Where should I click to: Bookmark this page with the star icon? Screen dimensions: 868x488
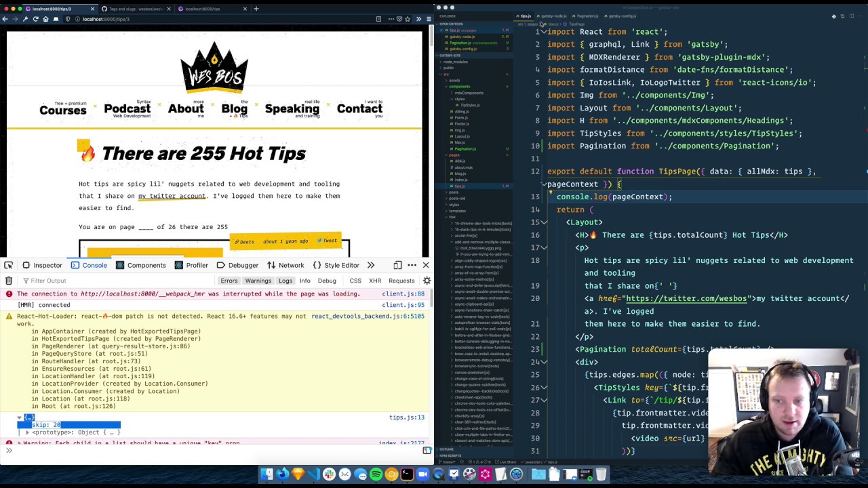tap(408, 19)
